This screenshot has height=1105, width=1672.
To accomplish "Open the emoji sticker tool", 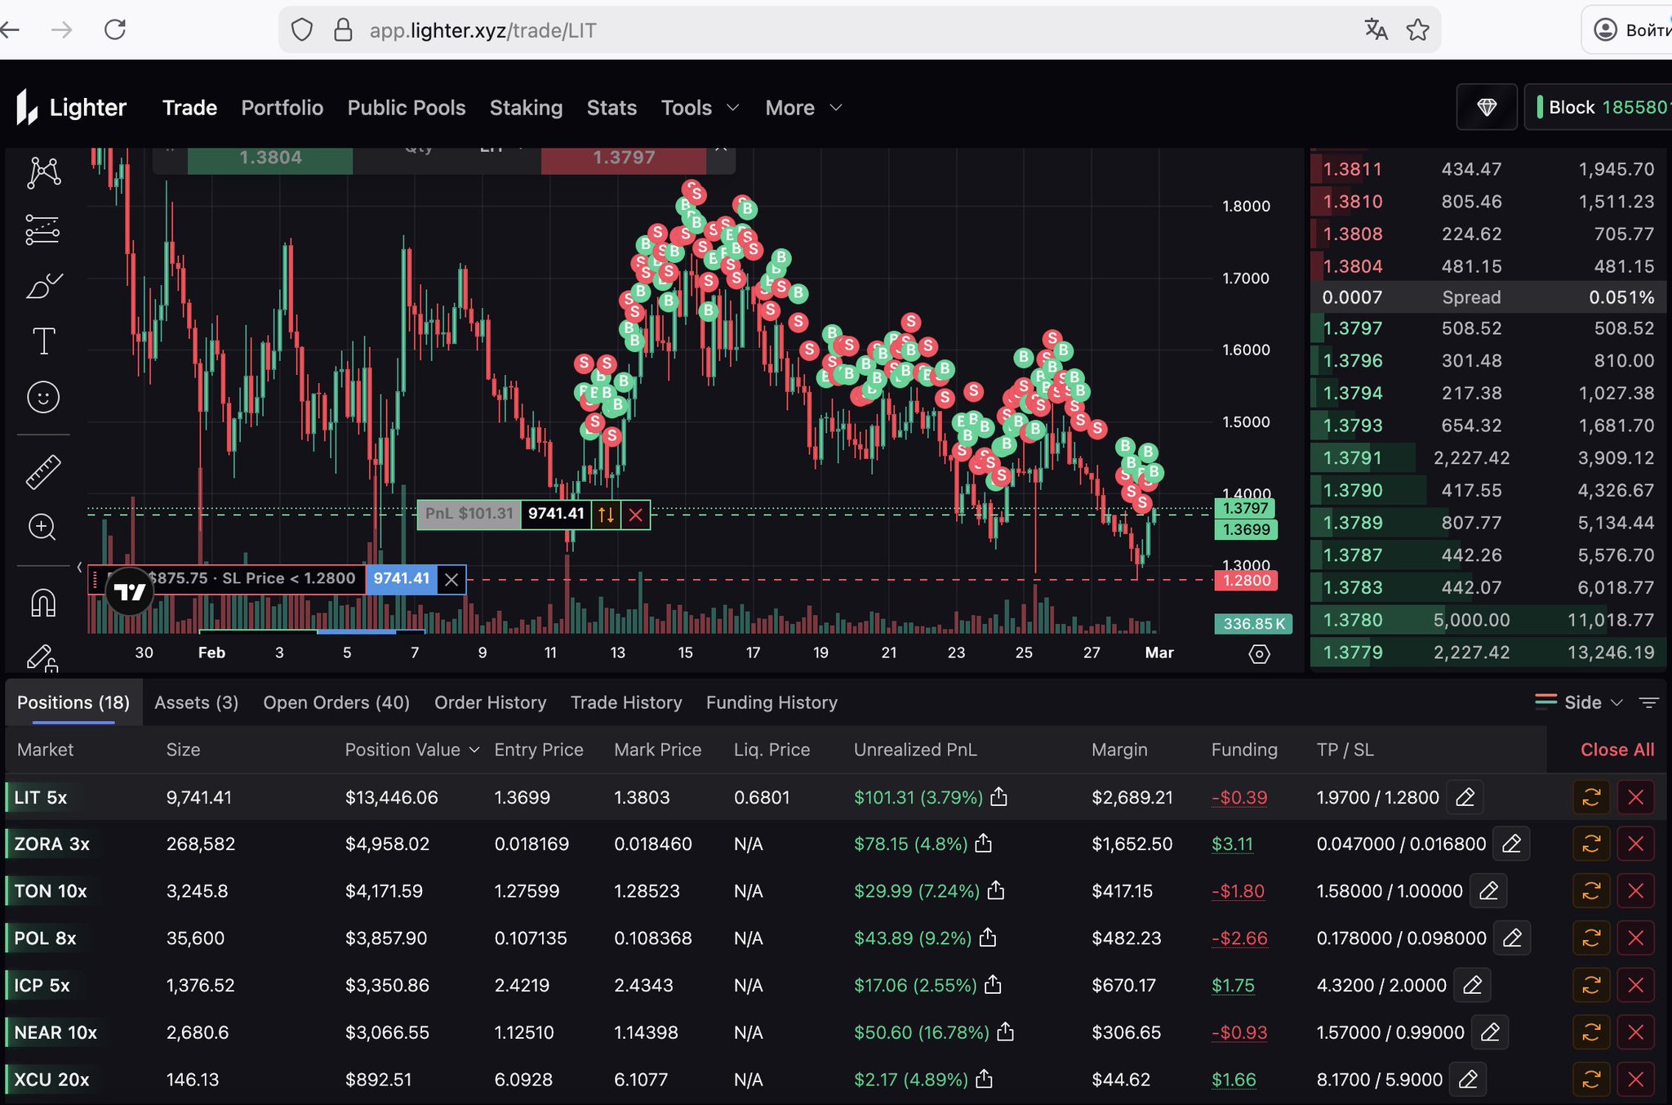I will pos(43,398).
